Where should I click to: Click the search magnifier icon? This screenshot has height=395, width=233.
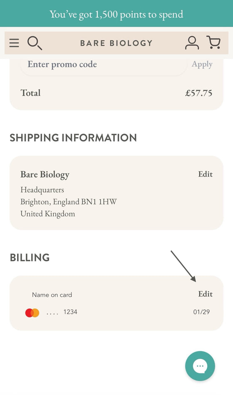pos(35,43)
